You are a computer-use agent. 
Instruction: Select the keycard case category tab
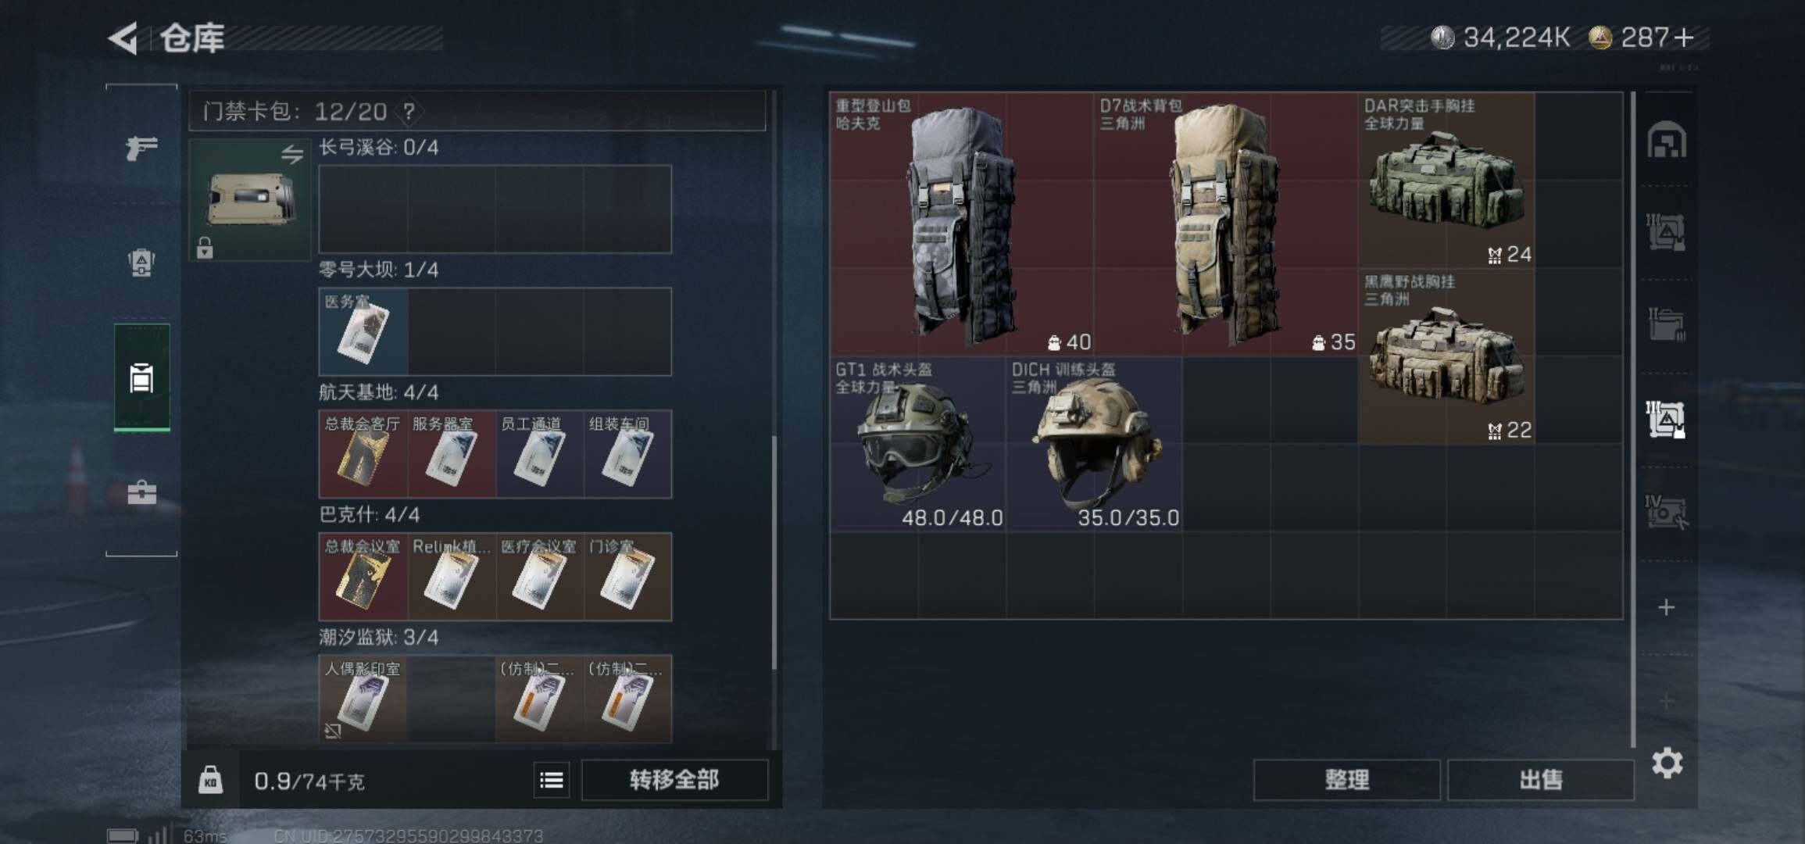(141, 377)
